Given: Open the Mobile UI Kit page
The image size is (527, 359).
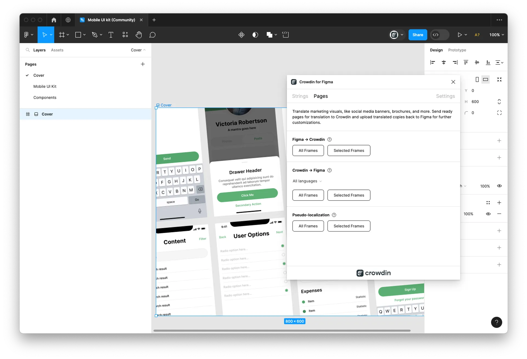Looking at the screenshot, I should 45,86.
